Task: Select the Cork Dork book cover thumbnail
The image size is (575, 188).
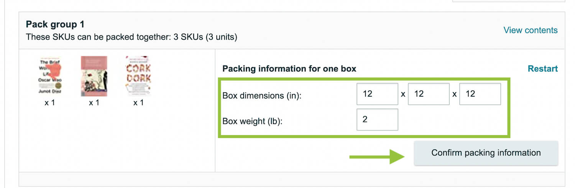Action: [x=138, y=76]
